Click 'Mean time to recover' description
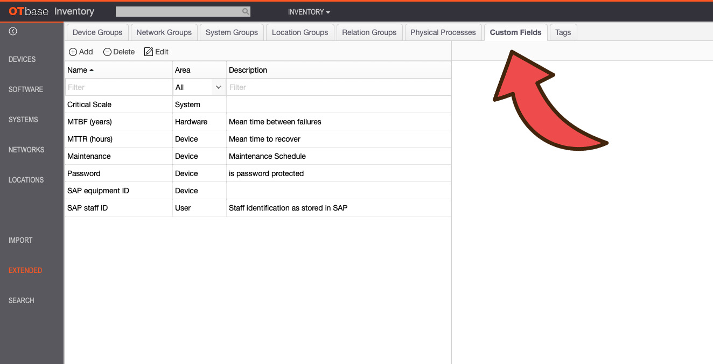713x364 pixels. (265, 139)
